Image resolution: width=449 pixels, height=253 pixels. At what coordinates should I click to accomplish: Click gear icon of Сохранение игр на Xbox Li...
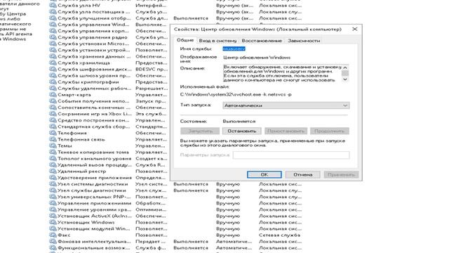53,114
